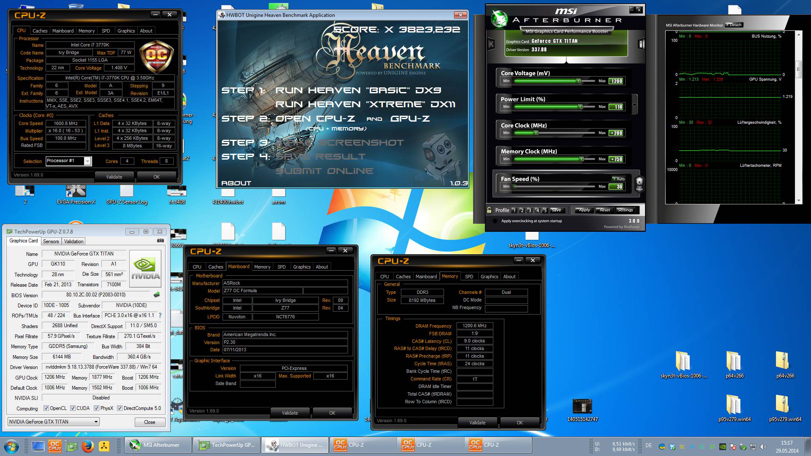
Task: Click the GPU-Z screenshot camera icon
Action: (161, 241)
